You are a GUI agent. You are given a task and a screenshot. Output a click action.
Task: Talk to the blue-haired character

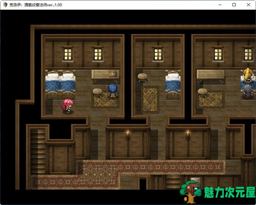[112, 91]
